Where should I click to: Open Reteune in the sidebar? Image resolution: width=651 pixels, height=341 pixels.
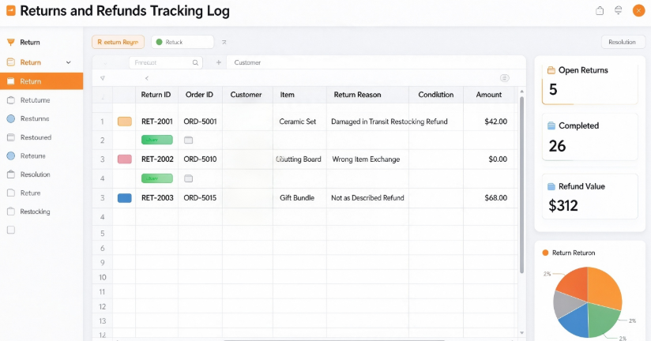[x=33, y=156]
